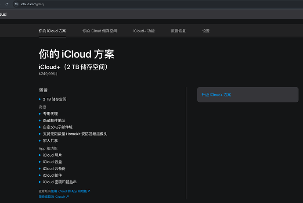Click external arrow icon after App 和功能 link

click(x=89, y=191)
